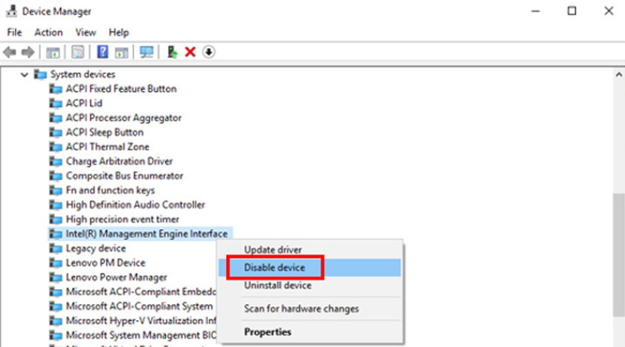Click the Disable device down-arrow toolbar icon
Screen dimensions: 625x347
208,52
